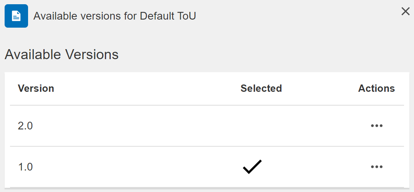Click the dialog title mentioning Default ToU

(x=115, y=16)
